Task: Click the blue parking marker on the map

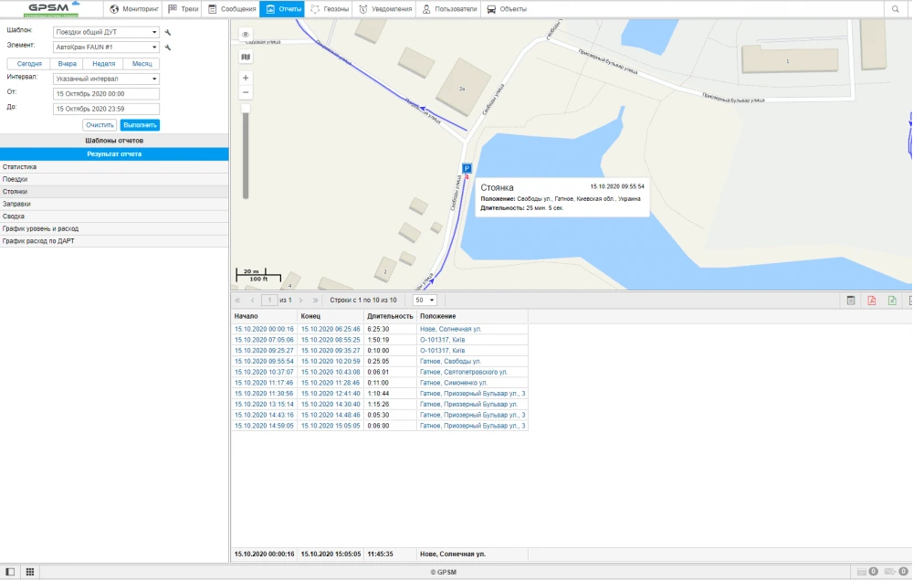Action: tap(467, 168)
